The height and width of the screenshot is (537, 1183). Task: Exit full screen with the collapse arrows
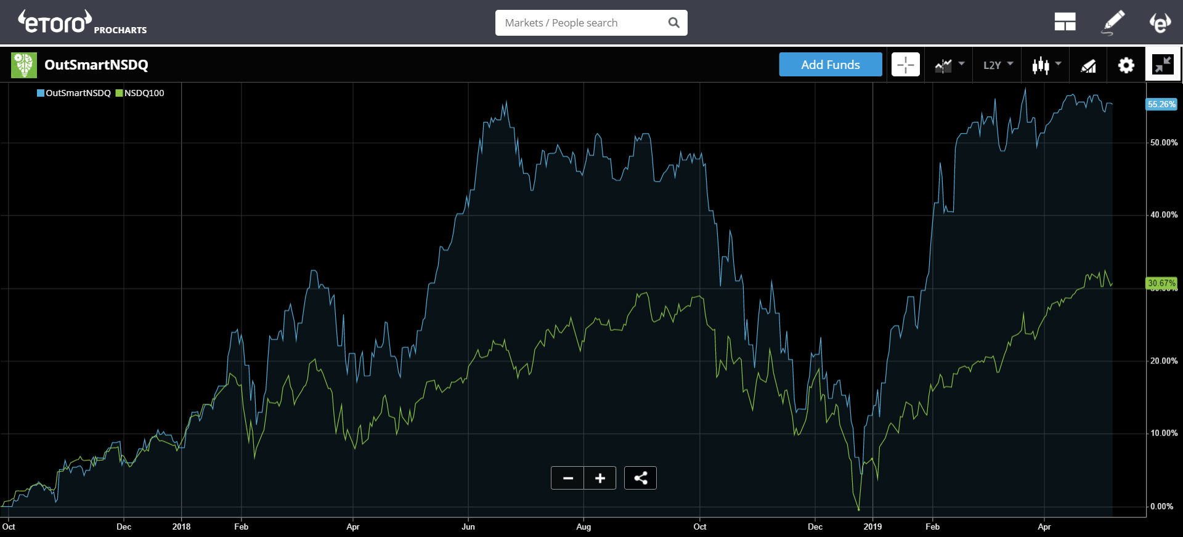[x=1163, y=65]
